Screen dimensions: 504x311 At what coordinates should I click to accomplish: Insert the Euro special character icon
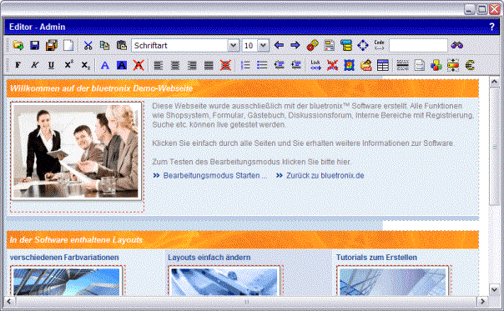pos(470,65)
